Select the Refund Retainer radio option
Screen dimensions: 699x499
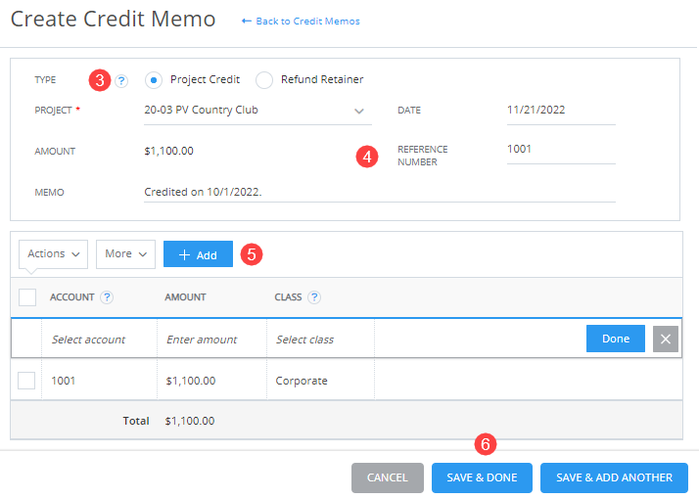[x=264, y=80]
